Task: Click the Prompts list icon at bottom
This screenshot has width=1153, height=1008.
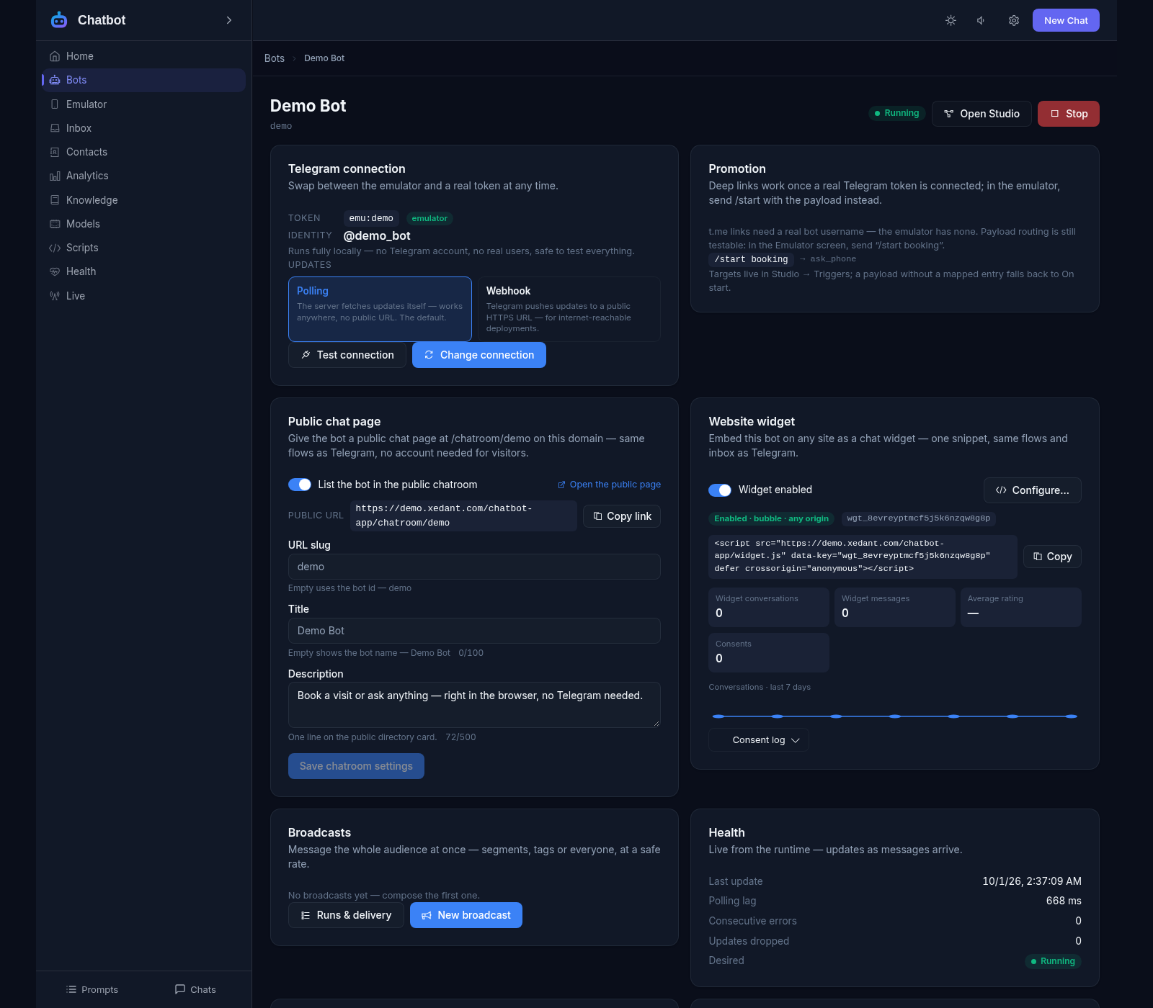Action: coord(71,989)
